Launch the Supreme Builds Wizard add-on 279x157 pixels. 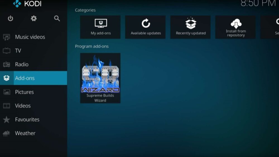[x=100, y=78]
